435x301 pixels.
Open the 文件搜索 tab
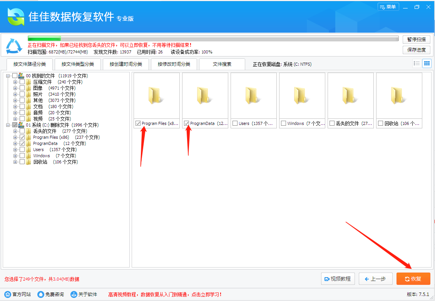pos(222,64)
